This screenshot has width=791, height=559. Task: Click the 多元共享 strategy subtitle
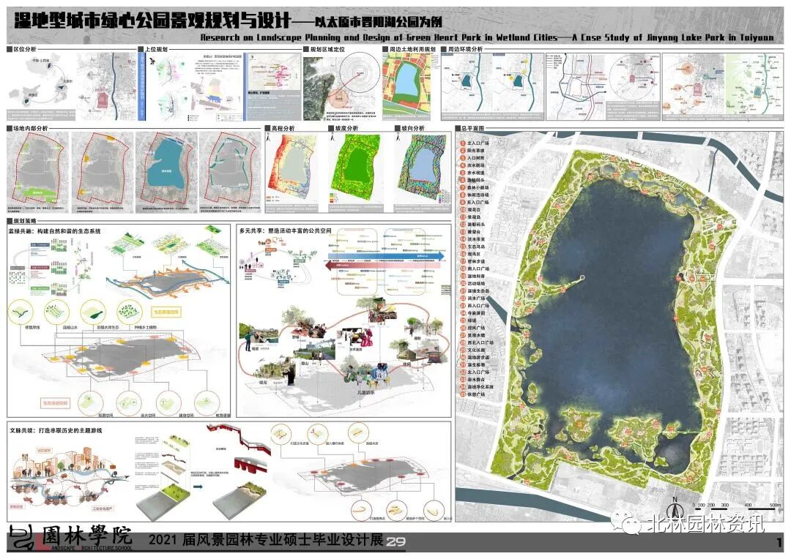286,230
